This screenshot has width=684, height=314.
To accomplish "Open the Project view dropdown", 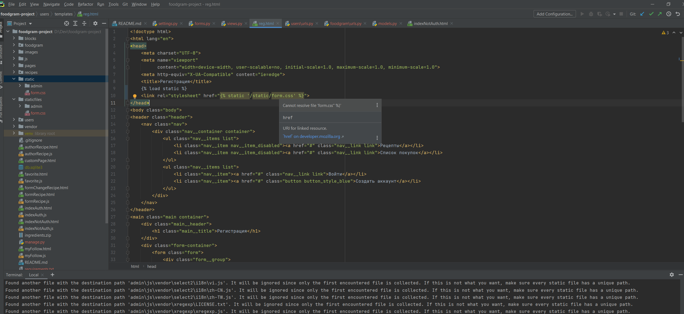I will click(30, 24).
